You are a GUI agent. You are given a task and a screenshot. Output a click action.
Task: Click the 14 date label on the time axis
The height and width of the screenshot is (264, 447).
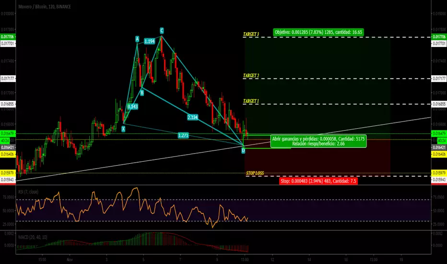309,260
